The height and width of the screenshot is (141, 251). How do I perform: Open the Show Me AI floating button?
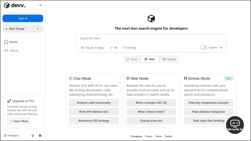click(235, 125)
